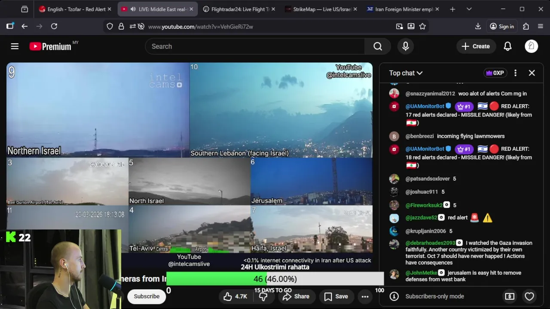The width and height of the screenshot is (550, 309).
Task: Send a heart reaction in chat
Action: 529,296
